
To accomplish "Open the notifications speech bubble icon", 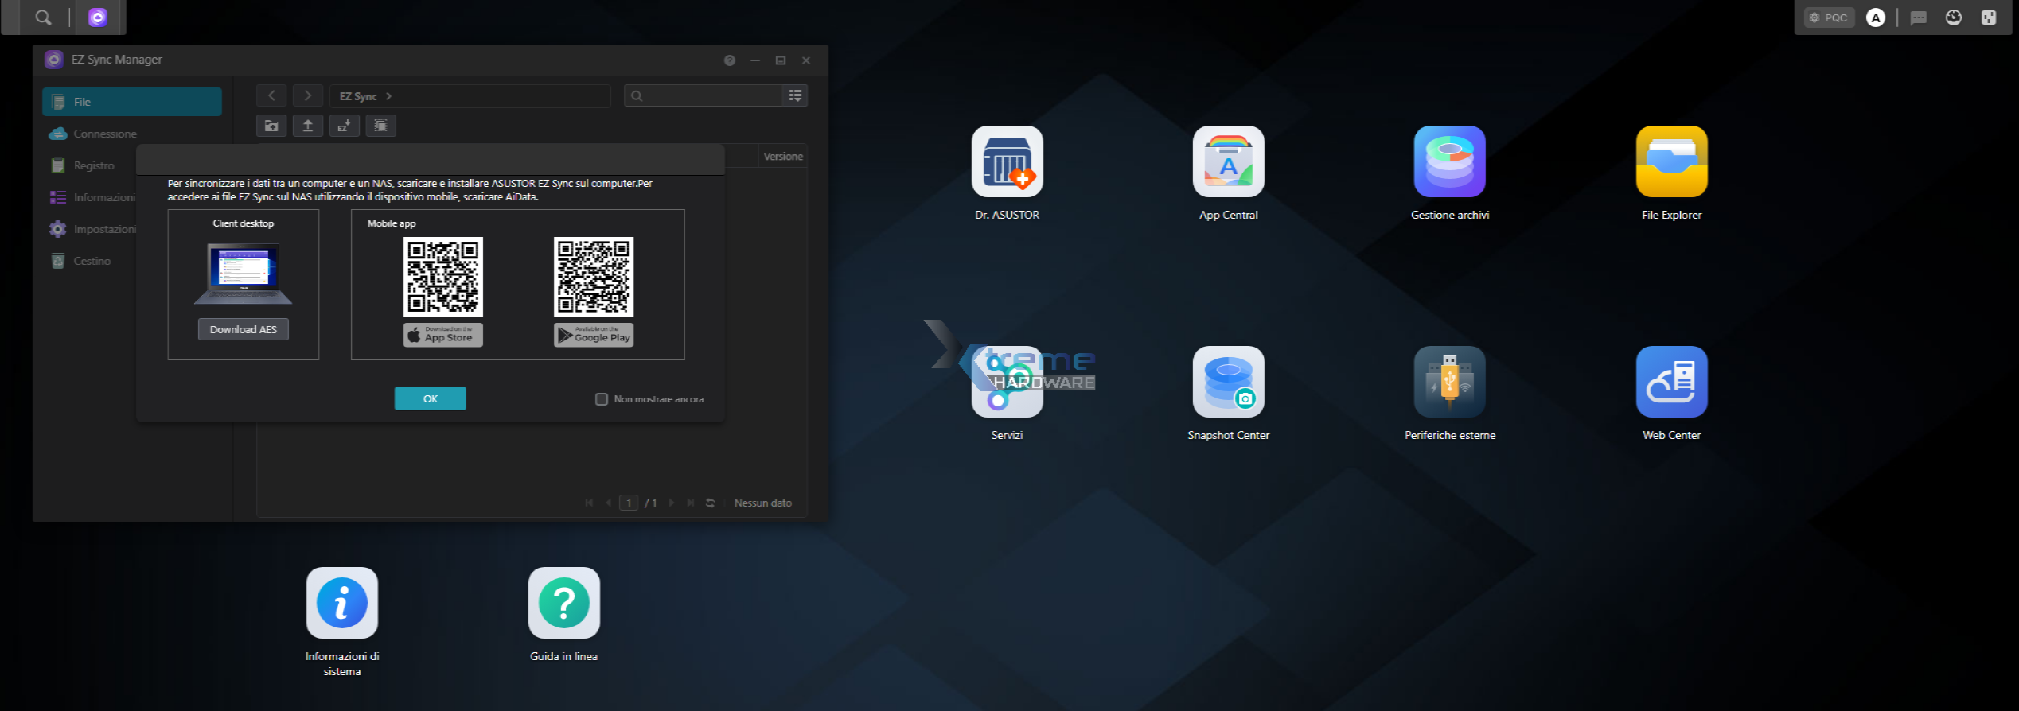I will (x=1919, y=17).
